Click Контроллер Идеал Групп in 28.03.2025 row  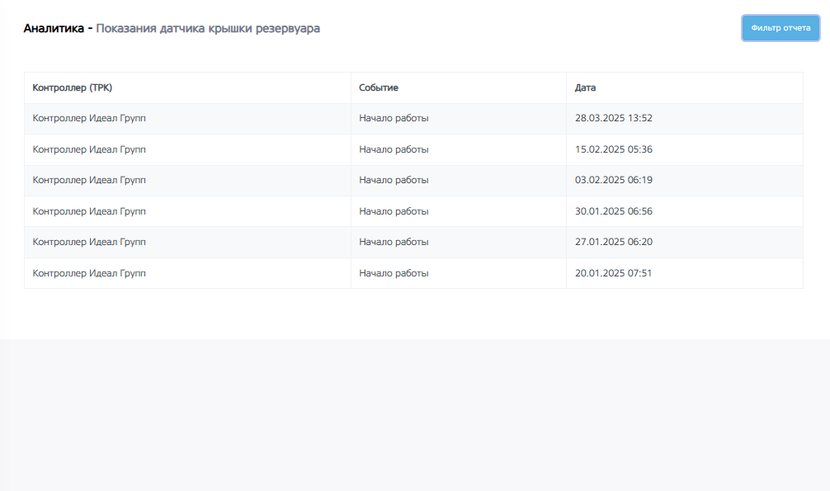tap(89, 118)
